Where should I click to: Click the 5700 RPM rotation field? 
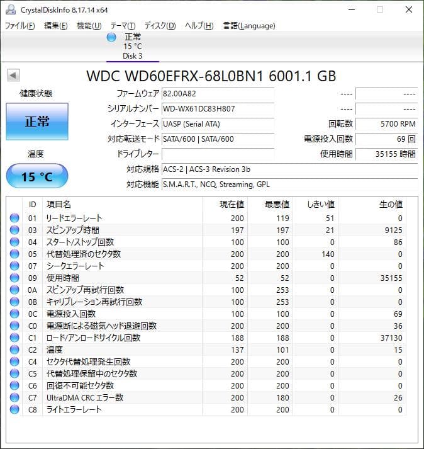(386, 124)
